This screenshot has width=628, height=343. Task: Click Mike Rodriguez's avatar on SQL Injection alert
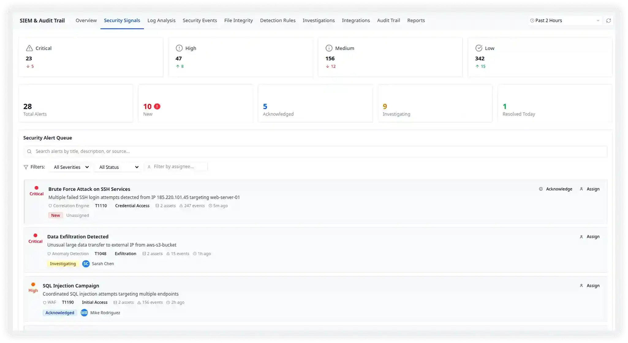click(x=84, y=313)
